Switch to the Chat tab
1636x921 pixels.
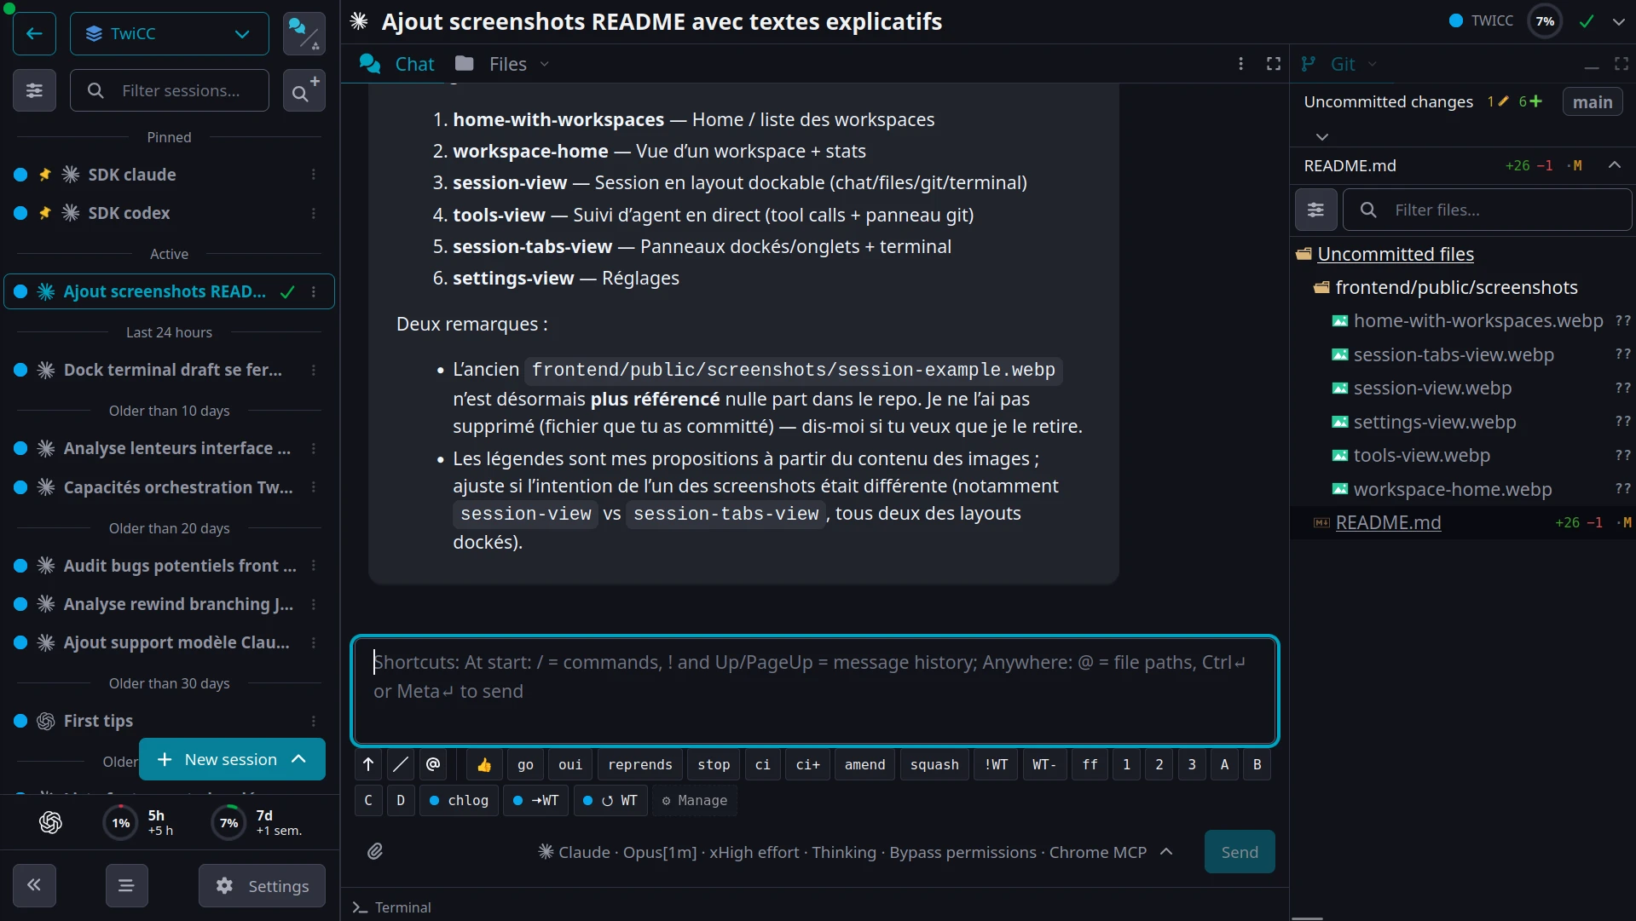pyautogui.click(x=397, y=64)
